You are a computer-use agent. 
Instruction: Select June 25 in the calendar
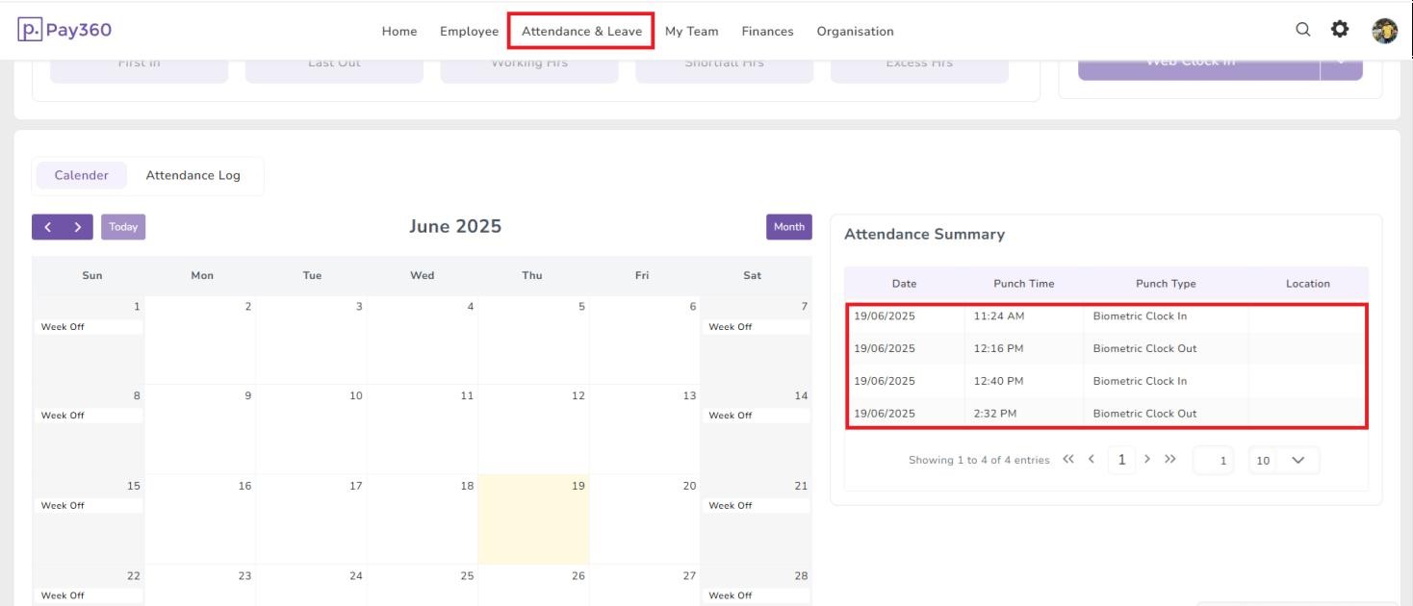pyautogui.click(x=423, y=585)
